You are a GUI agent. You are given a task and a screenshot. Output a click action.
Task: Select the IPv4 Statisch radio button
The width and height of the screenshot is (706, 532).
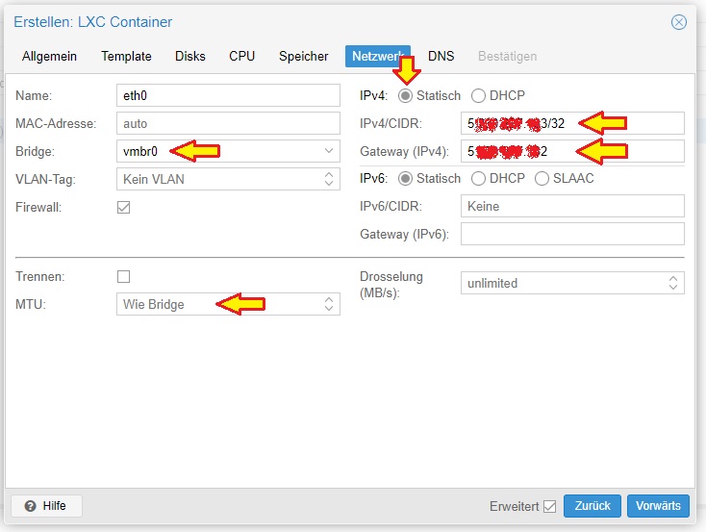tap(406, 96)
